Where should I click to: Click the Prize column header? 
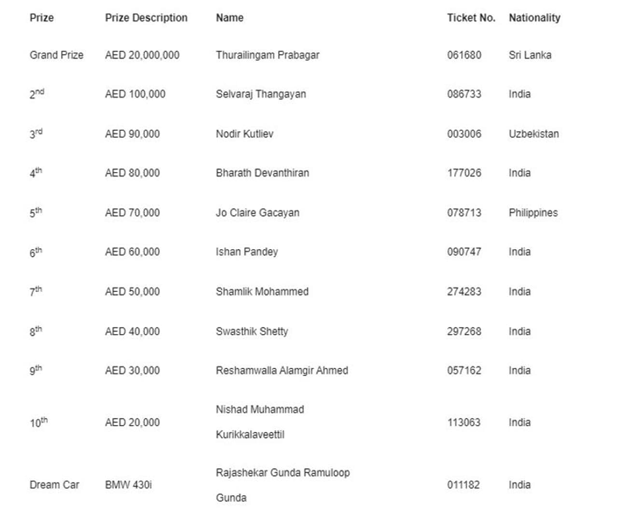click(42, 18)
